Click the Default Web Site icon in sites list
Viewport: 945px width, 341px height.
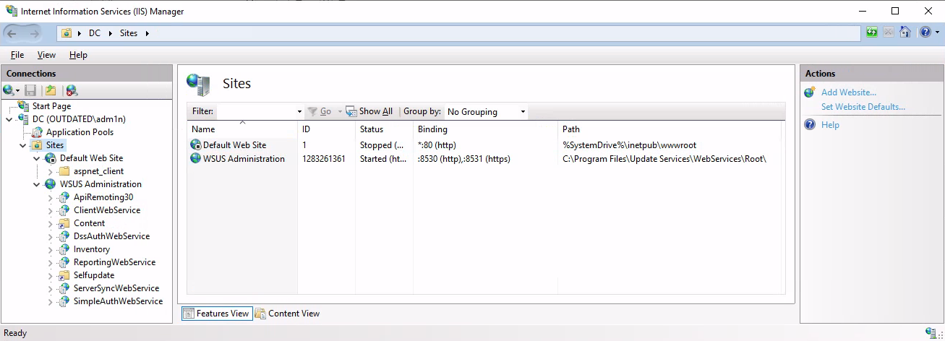pyautogui.click(x=196, y=145)
